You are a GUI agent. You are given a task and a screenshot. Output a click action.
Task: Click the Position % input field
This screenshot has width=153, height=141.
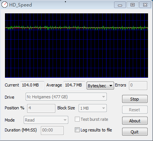click(x=41, y=108)
